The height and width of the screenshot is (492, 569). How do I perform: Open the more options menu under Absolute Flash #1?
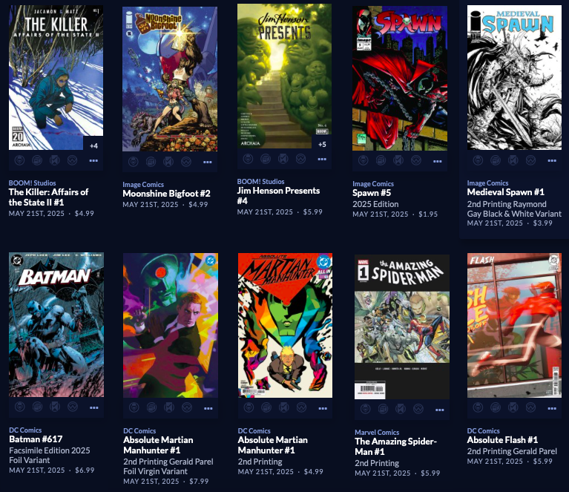click(552, 408)
